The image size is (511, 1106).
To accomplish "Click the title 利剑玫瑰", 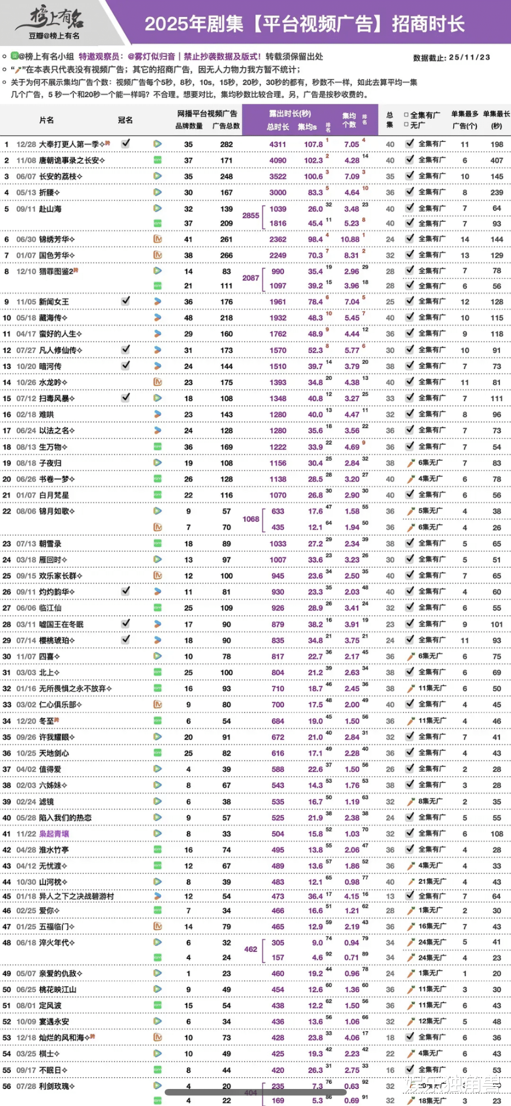I will 57,1086.
